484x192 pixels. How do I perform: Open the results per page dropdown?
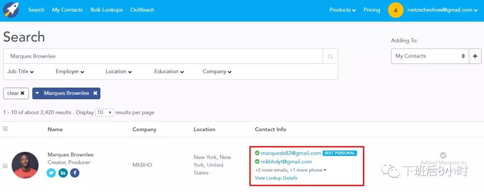[105, 113]
